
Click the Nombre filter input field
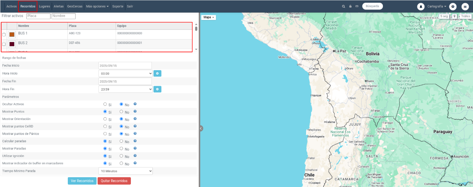pyautogui.click(x=63, y=16)
